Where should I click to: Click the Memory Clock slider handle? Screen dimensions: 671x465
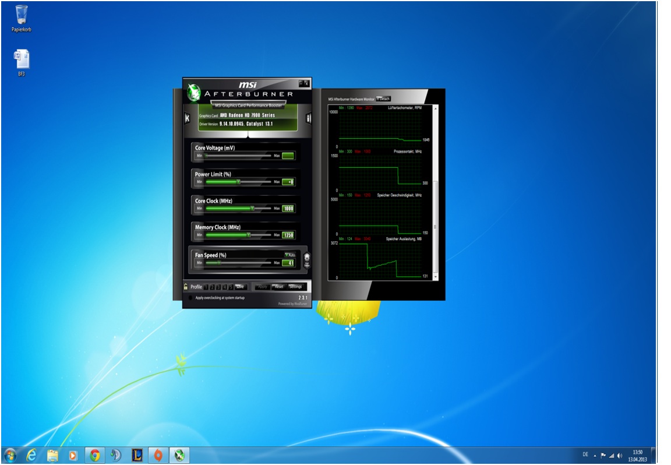pyautogui.click(x=249, y=235)
